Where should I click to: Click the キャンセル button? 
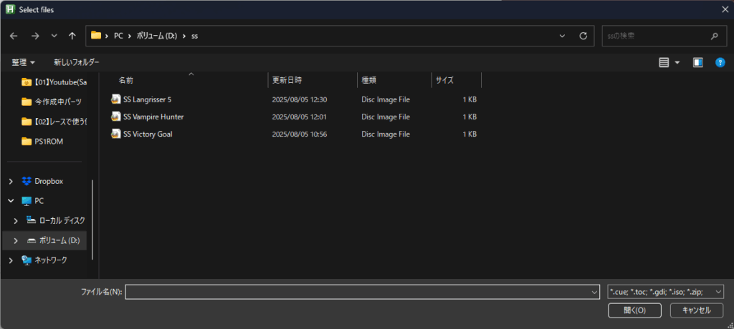697,310
